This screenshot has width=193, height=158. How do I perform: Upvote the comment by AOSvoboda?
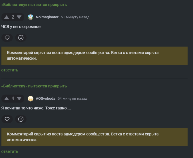click(7, 99)
